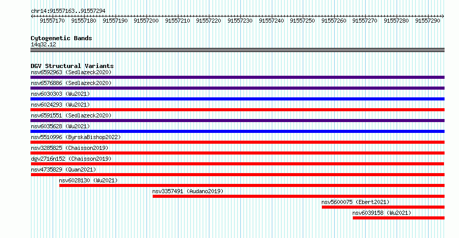Select the nsv3285825 red variant bar

237,153
